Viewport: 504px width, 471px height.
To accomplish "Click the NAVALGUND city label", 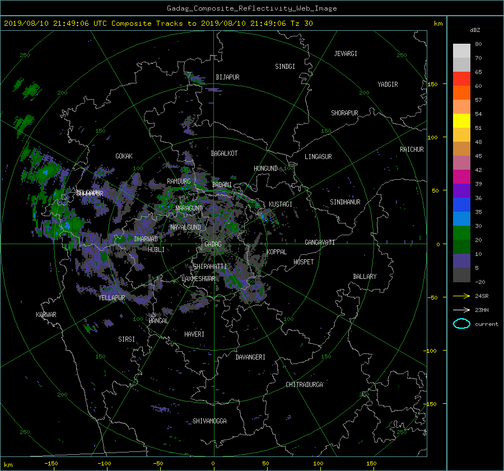I will pyautogui.click(x=185, y=227).
